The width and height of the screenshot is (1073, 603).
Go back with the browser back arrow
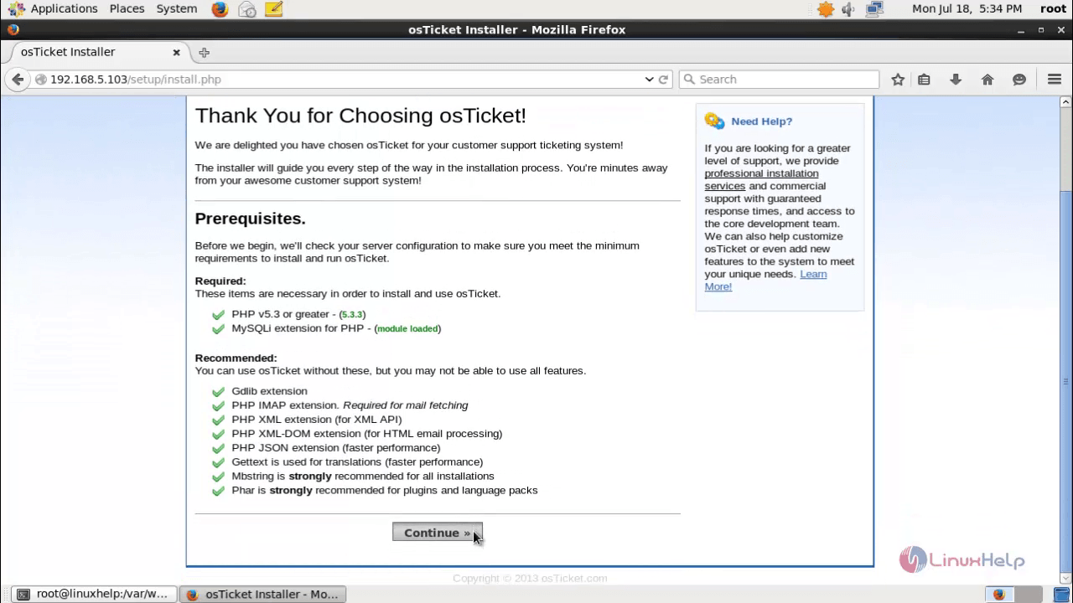point(17,80)
